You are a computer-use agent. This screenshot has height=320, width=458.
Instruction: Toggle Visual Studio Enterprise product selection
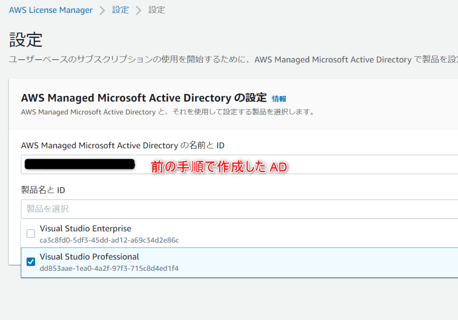(x=31, y=233)
